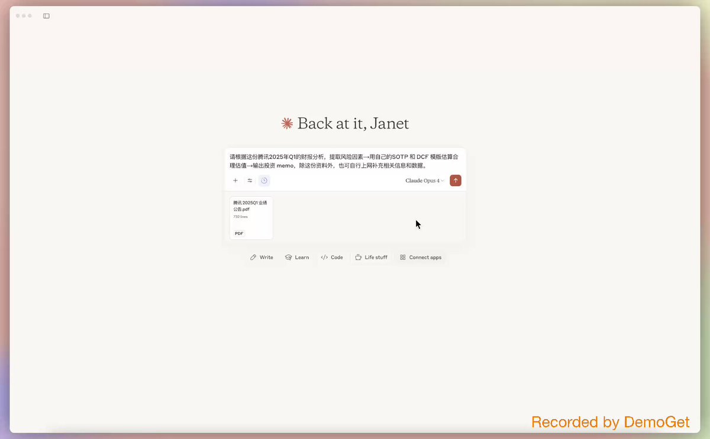710x439 pixels.
Task: Click the PDF badge on attachment
Action: coord(239,233)
